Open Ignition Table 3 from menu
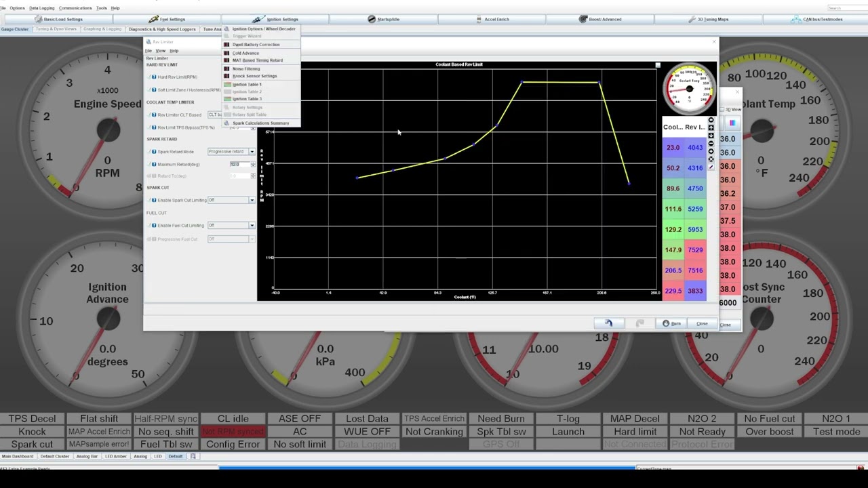The image size is (868, 488). pos(261,99)
